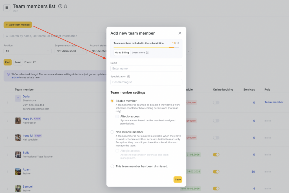Screen dimensions: 289x193
Task: Expand the Position filter dropdown
Action: [x=27, y=51]
